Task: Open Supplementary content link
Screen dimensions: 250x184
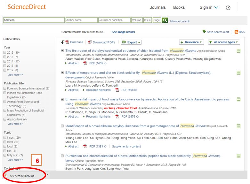Action: [x=126, y=146]
